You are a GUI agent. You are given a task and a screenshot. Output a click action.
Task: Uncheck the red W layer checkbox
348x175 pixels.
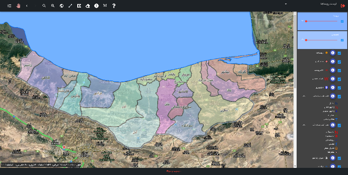339,79
